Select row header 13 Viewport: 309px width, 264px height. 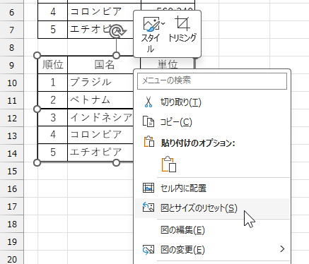tap(12, 136)
